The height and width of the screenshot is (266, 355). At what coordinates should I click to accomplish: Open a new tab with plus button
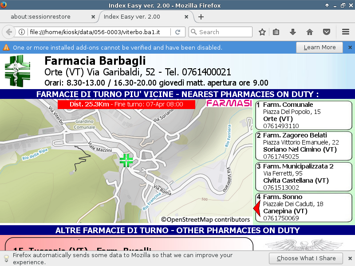coord(201,17)
